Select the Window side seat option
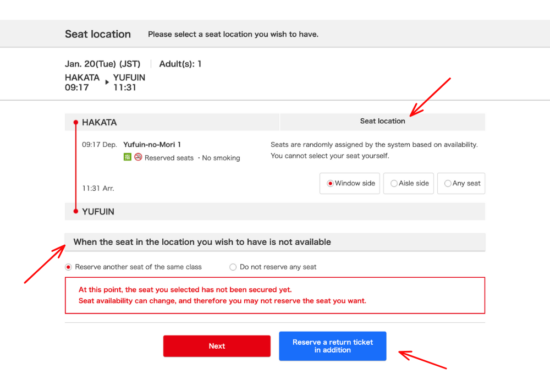 [350, 184]
